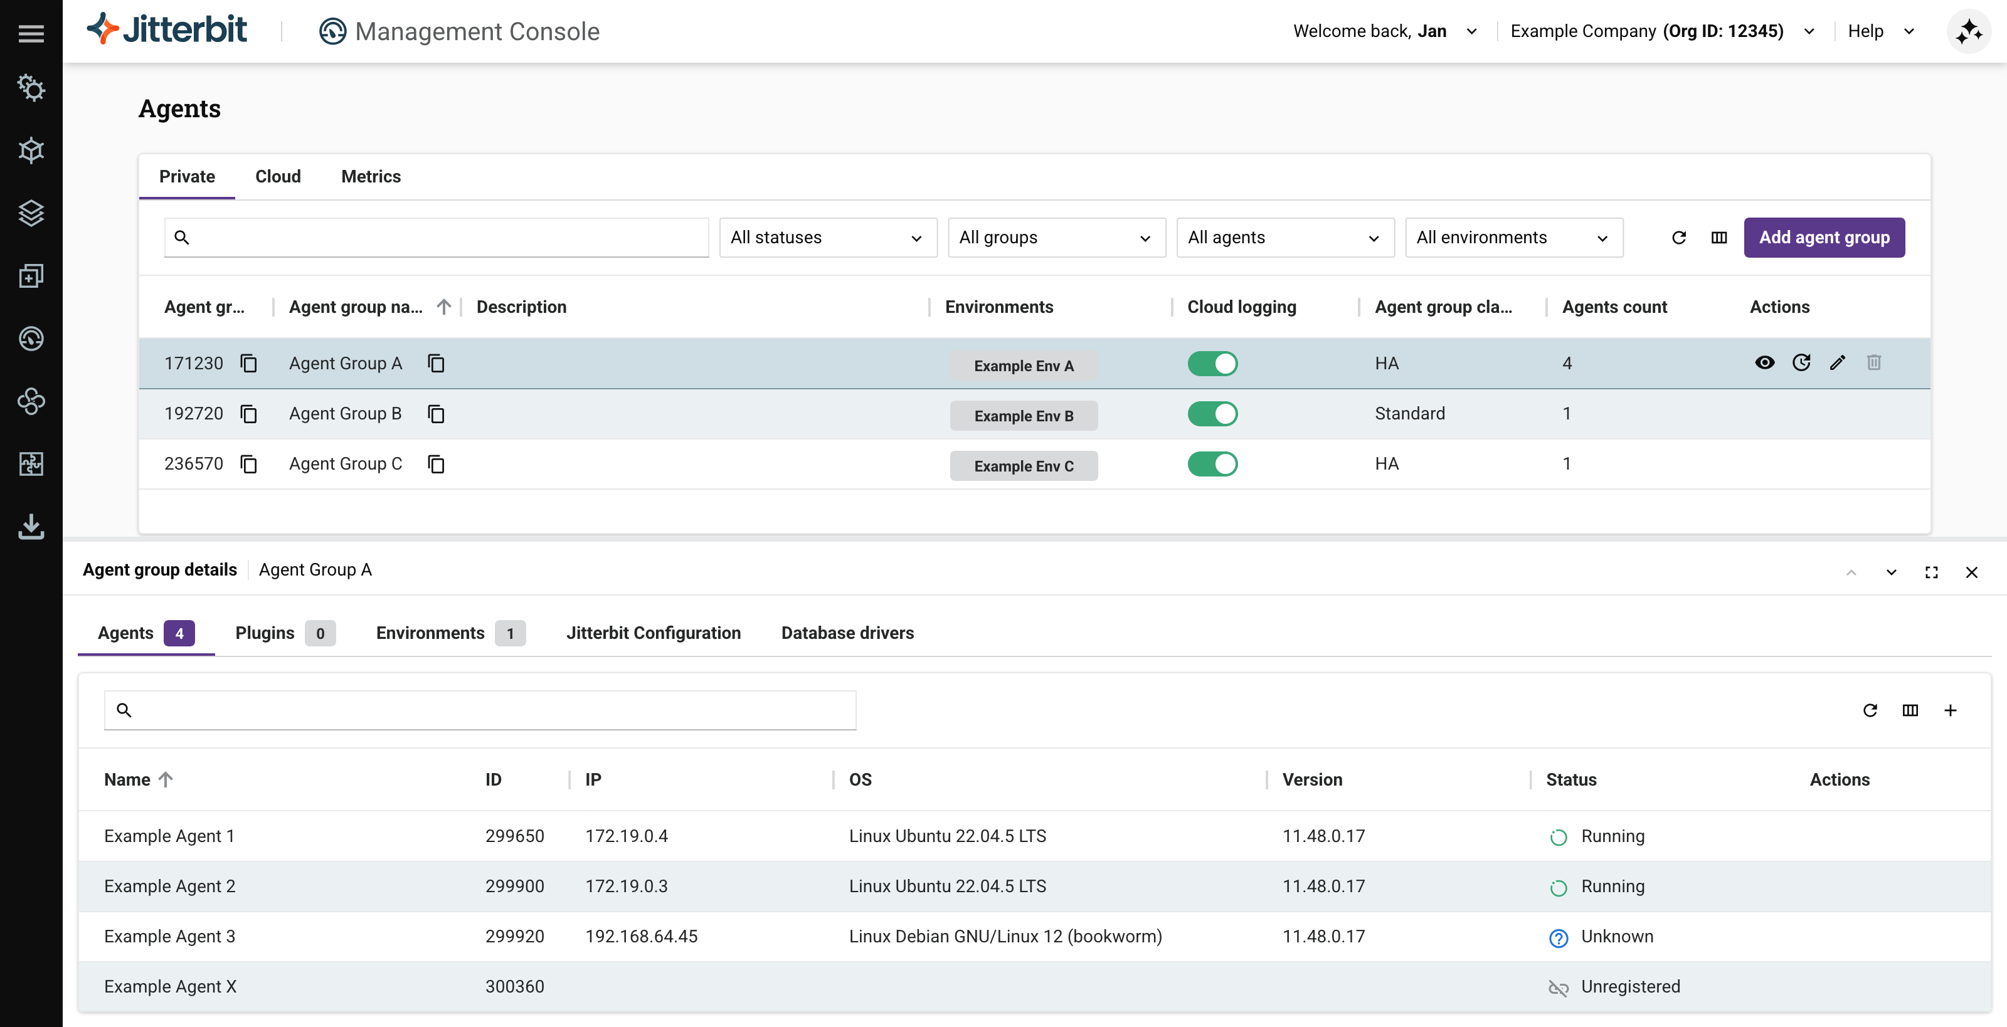The width and height of the screenshot is (2007, 1027).
Task: Open the All statuses dropdown
Action: point(827,238)
